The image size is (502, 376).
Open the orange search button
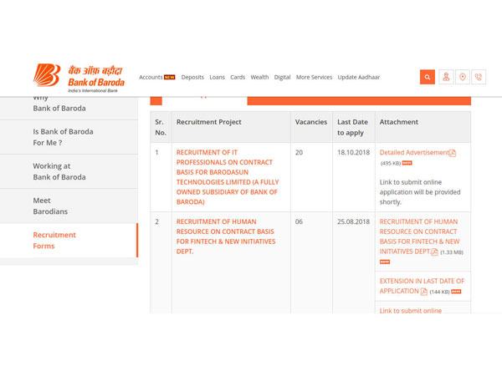coord(427,77)
